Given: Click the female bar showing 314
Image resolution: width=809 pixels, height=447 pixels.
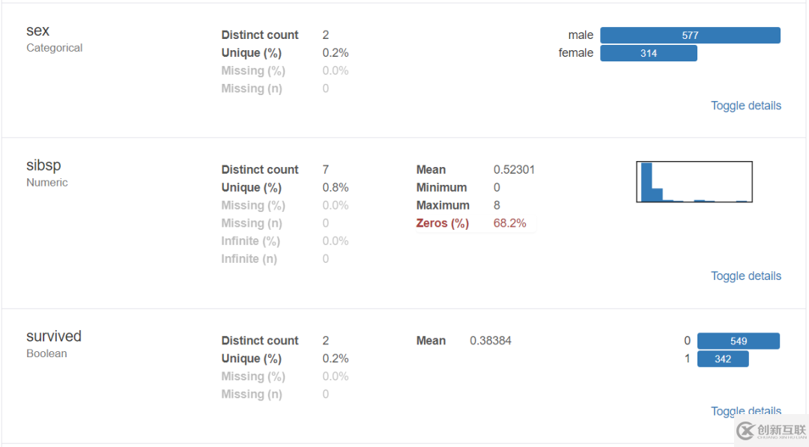Looking at the screenshot, I should click(x=649, y=53).
